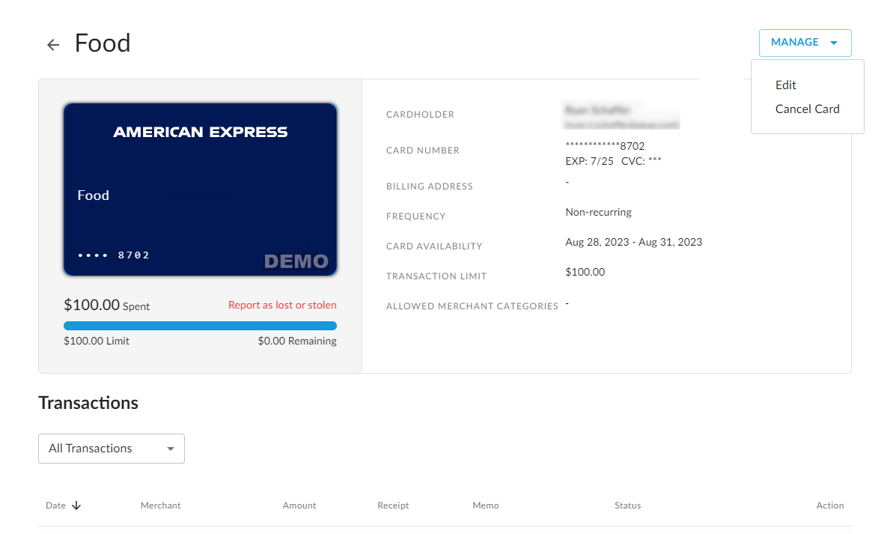Choose Cancel Card from the Manage menu
The width and height of the screenshot is (893, 534).
[x=807, y=109]
